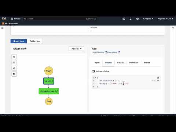Click the Version label text

[93, 27]
